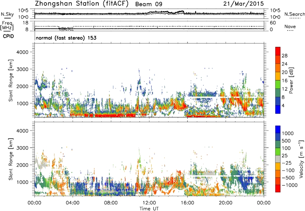Click the 'Time UT' axis title
Viewport: 305px width, 211px height.
149,209
